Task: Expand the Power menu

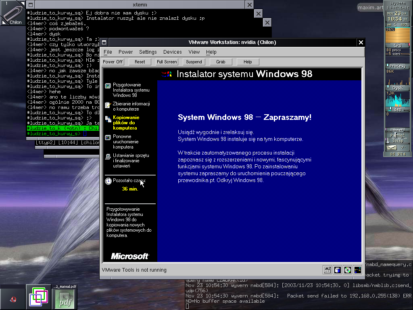Action: pos(125,52)
